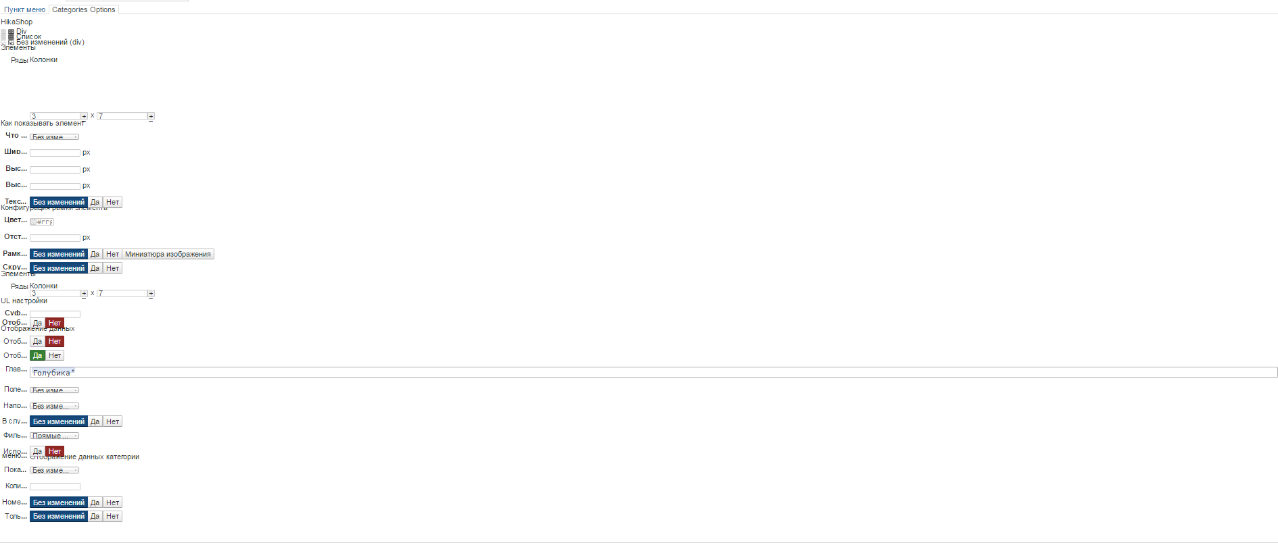Click the Миниатюра изображения button

coord(168,254)
